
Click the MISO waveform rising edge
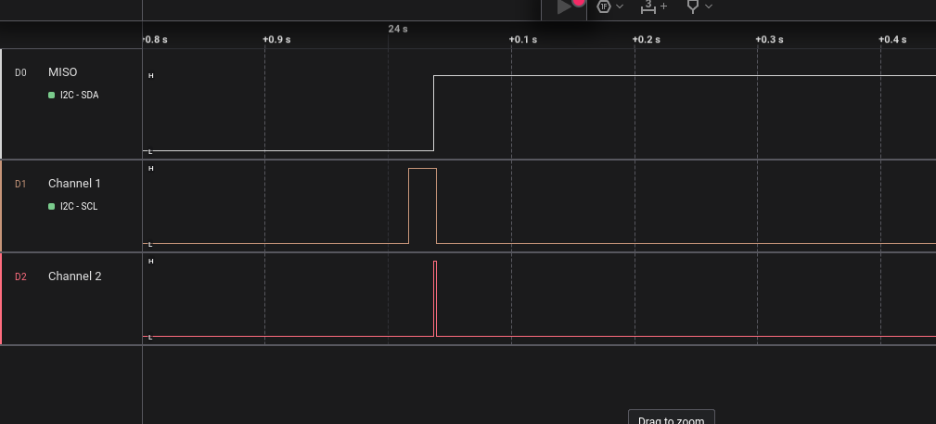[x=433, y=113]
